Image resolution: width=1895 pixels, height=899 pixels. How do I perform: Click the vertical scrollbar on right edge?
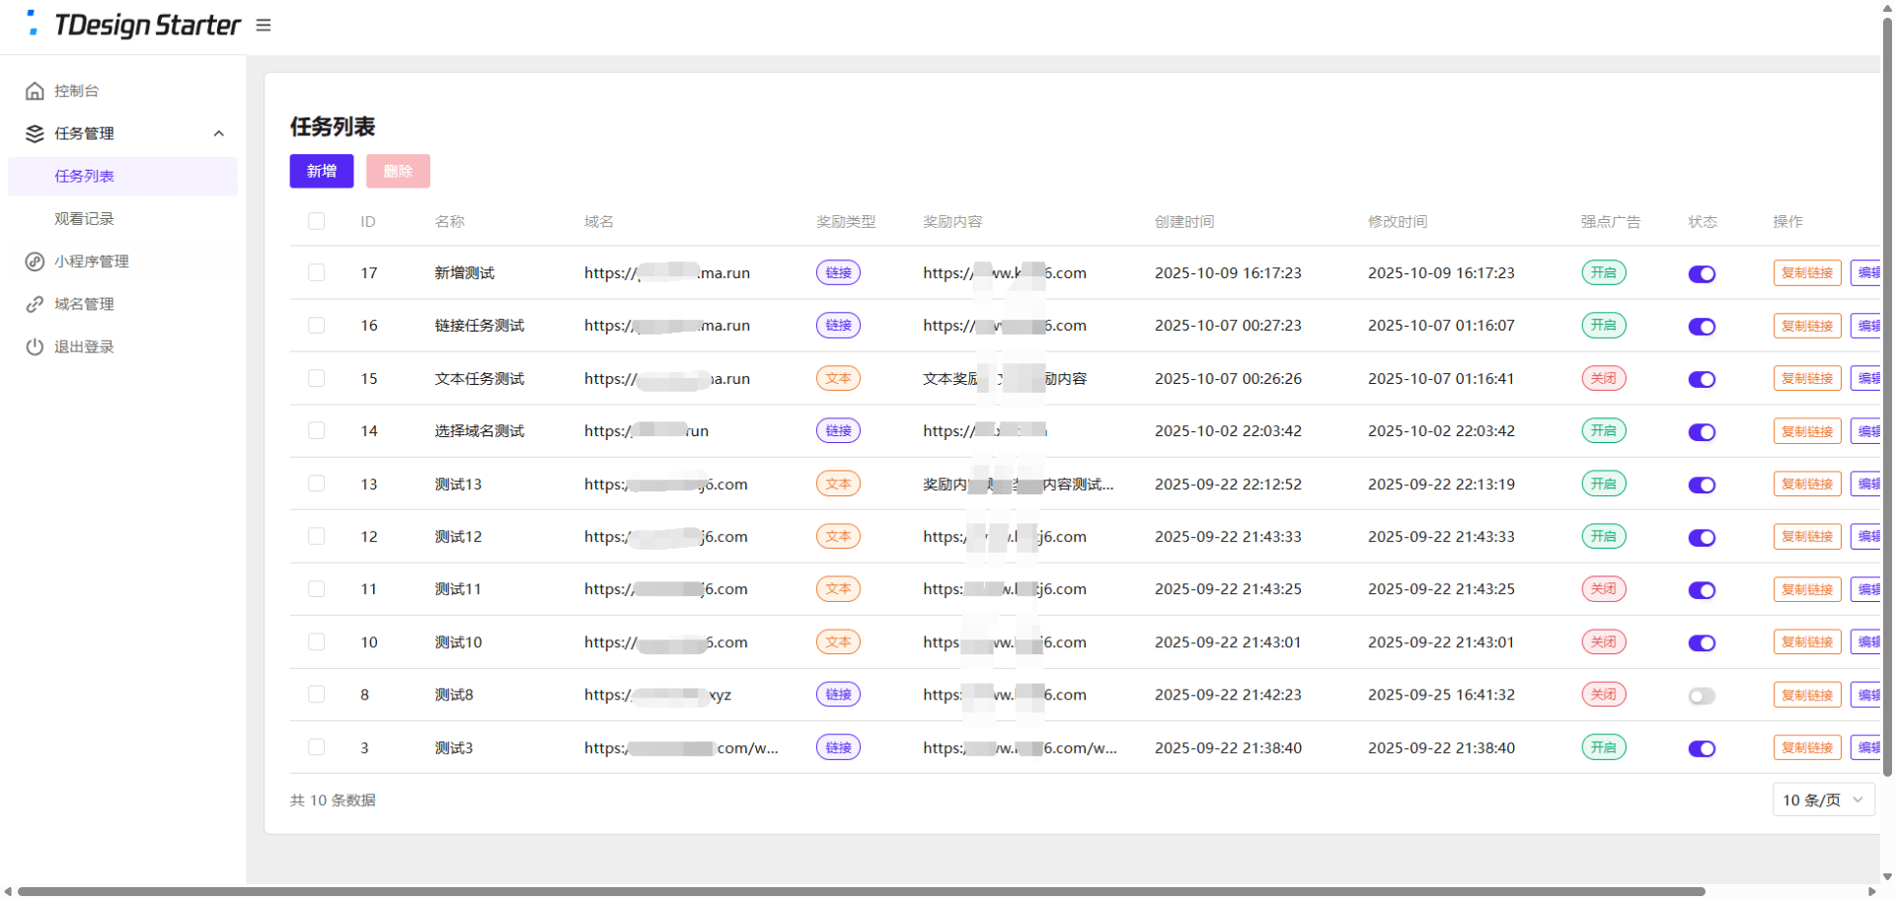(x=1887, y=395)
